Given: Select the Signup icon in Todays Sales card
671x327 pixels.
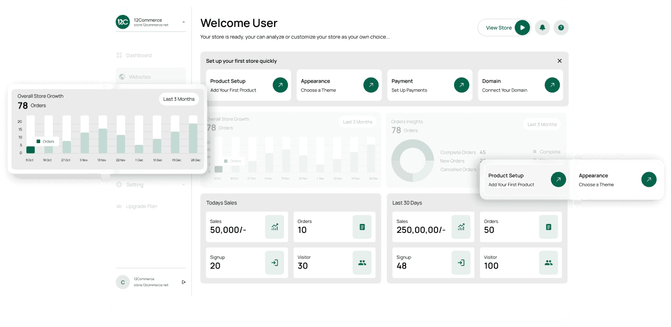Looking at the screenshot, I should (275, 263).
